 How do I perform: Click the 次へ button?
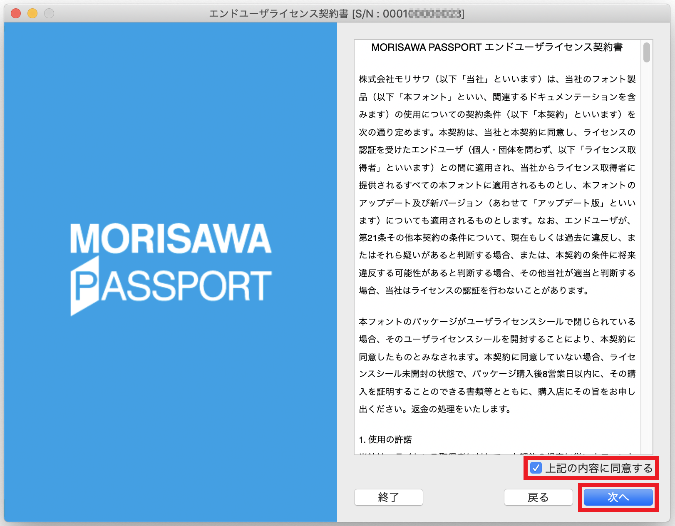[x=618, y=497]
